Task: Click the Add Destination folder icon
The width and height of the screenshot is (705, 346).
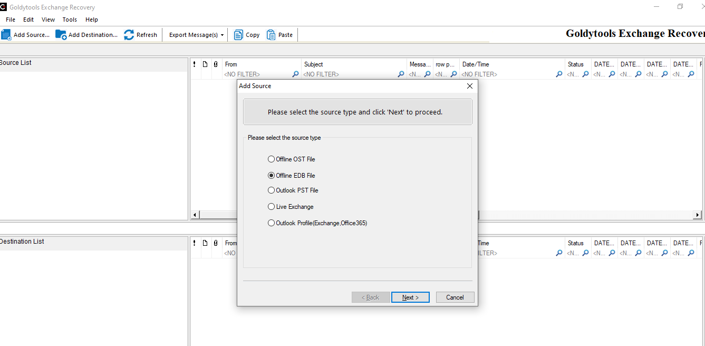Action: [x=61, y=35]
